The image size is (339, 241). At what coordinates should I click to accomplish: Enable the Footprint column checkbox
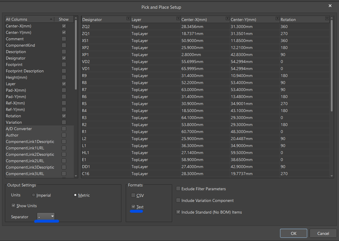(x=64, y=64)
